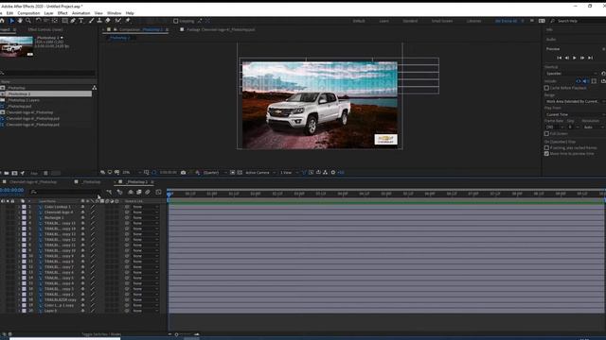606x340 pixels.
Task: Open parent dropdown for Color Lookup 1 layer
Action: click(x=145, y=207)
